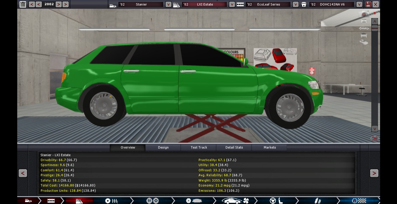Click the Total Cost: 14166.80 stat
This screenshot has width=397, height=204.
pyautogui.click(x=68, y=185)
